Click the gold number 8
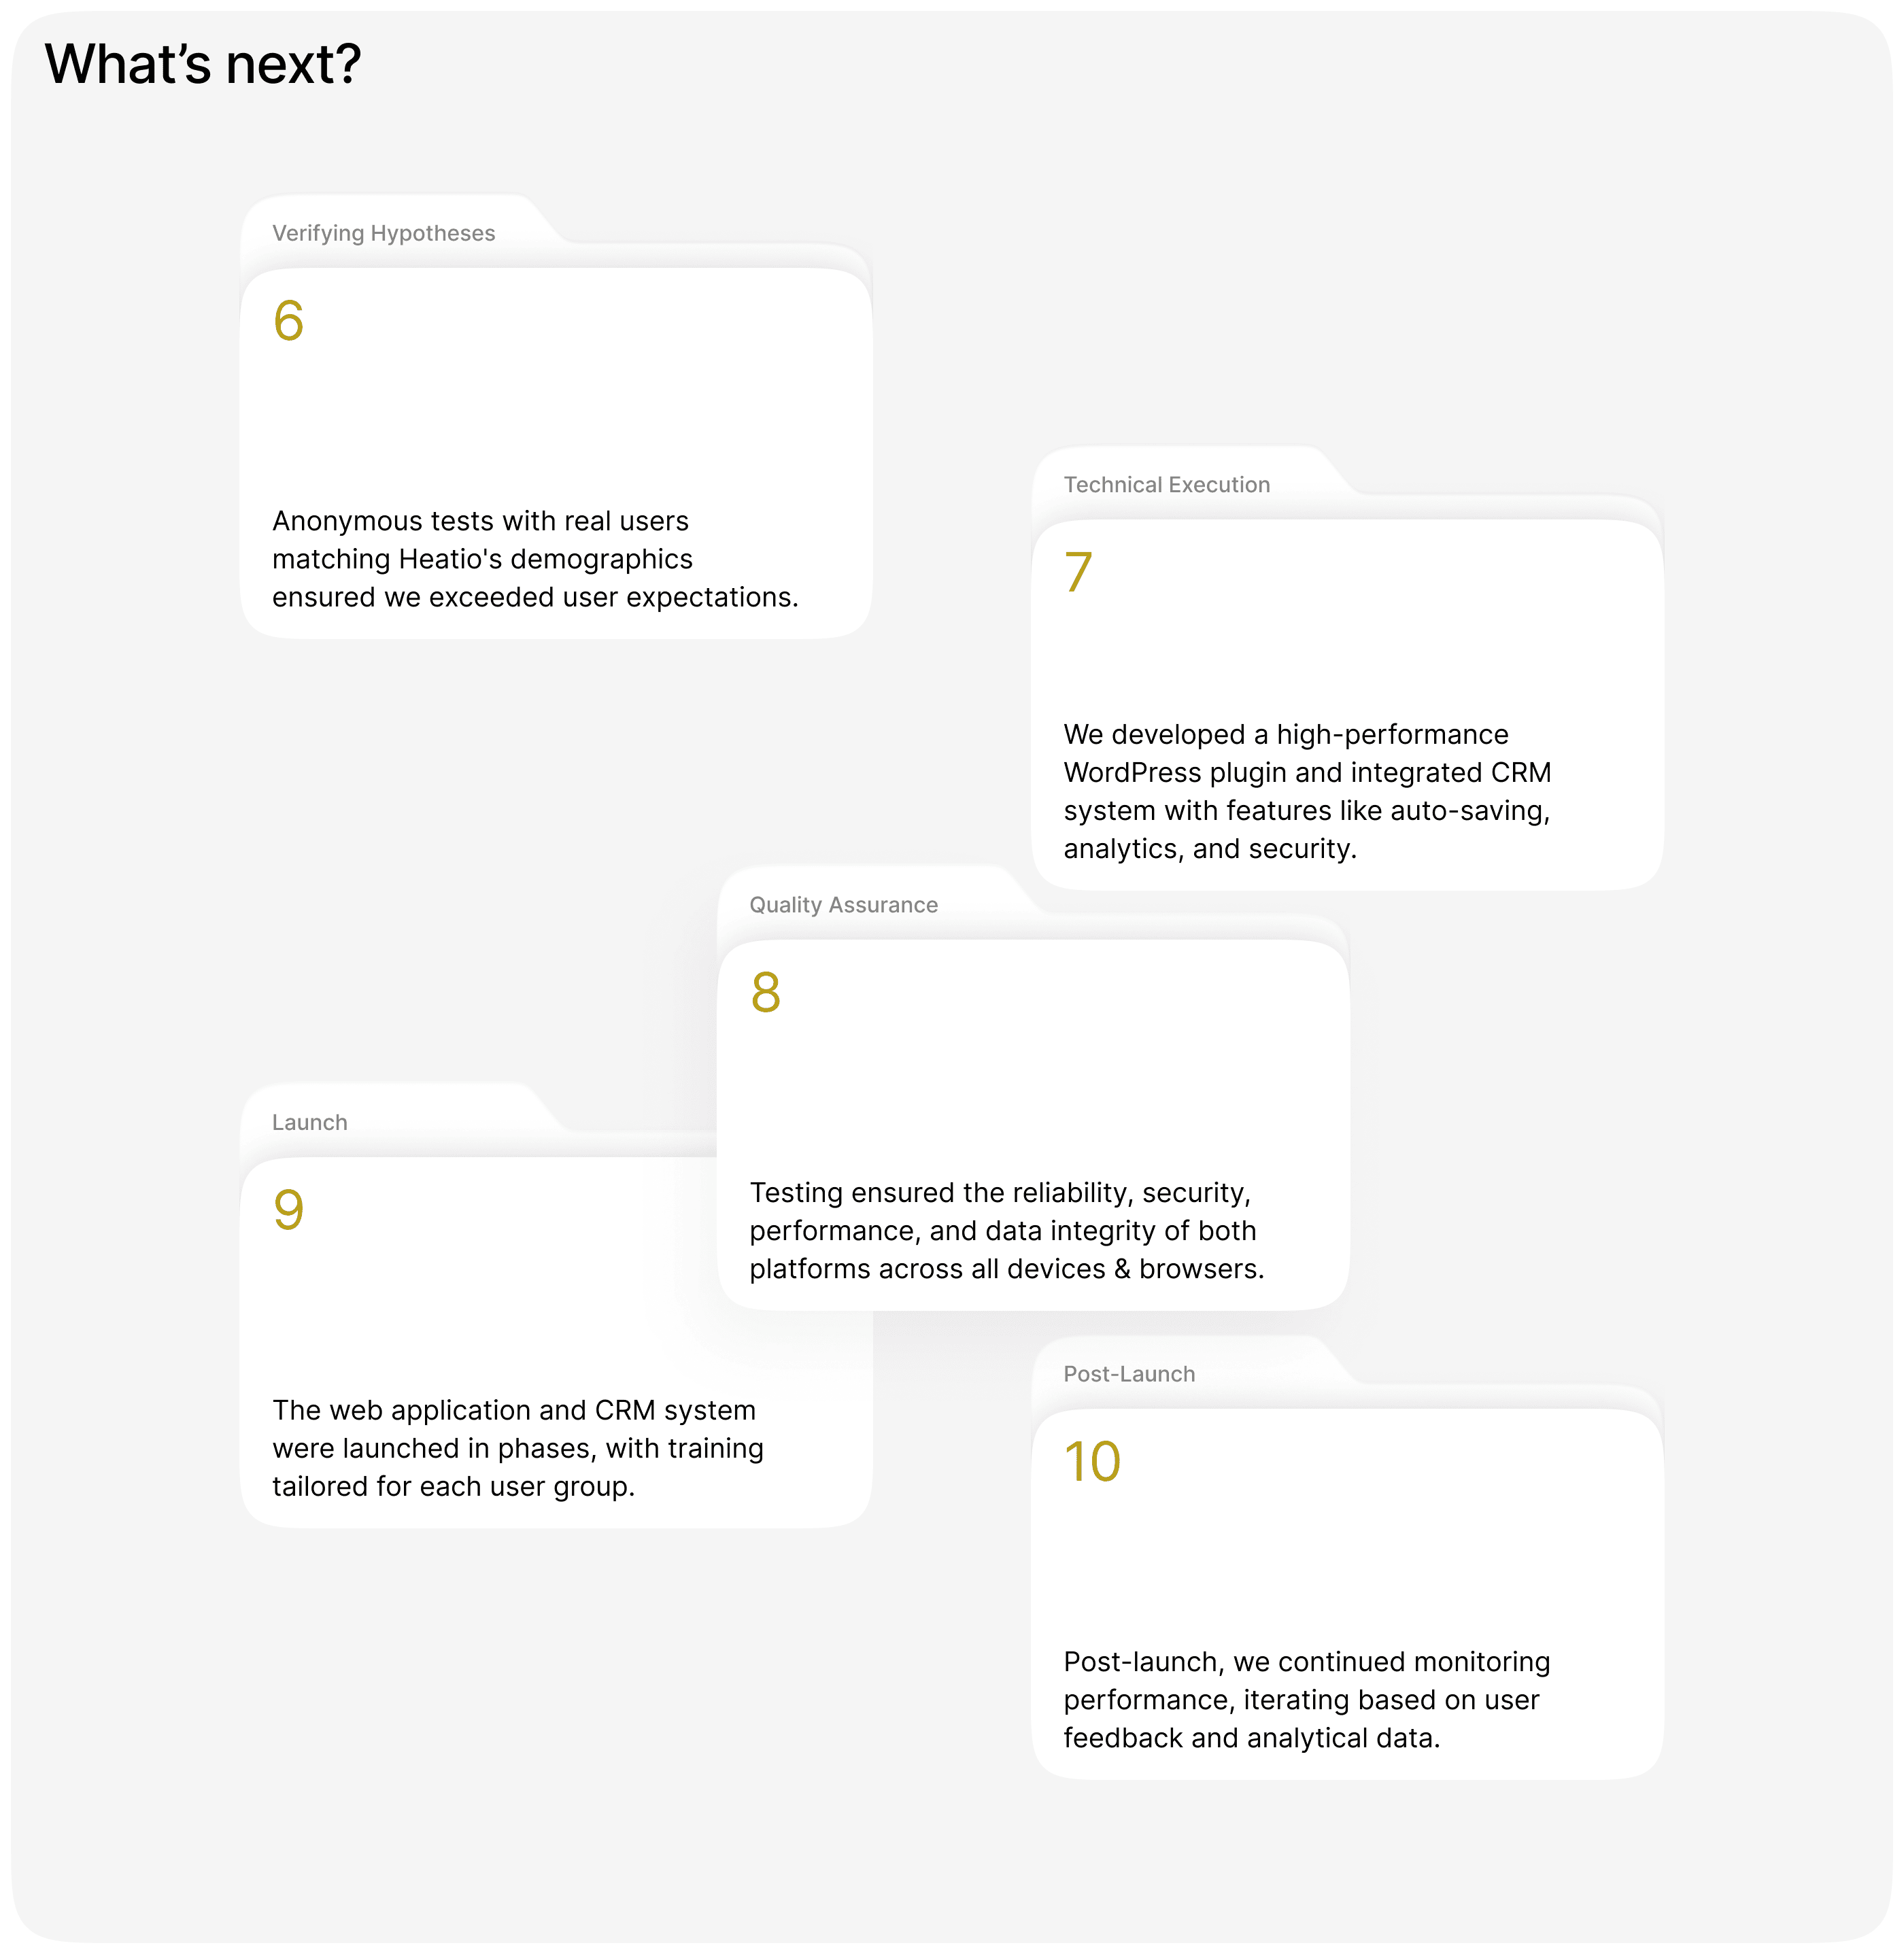This screenshot has width=1904, height=1954. coord(765,993)
